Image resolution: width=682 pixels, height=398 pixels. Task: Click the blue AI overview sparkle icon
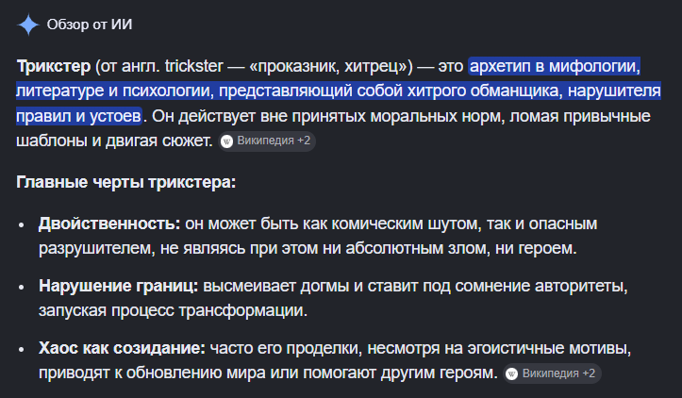point(28,25)
